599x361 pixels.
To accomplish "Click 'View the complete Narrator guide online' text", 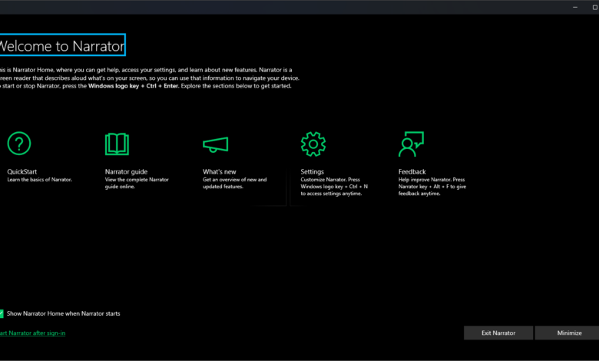I will [137, 183].
